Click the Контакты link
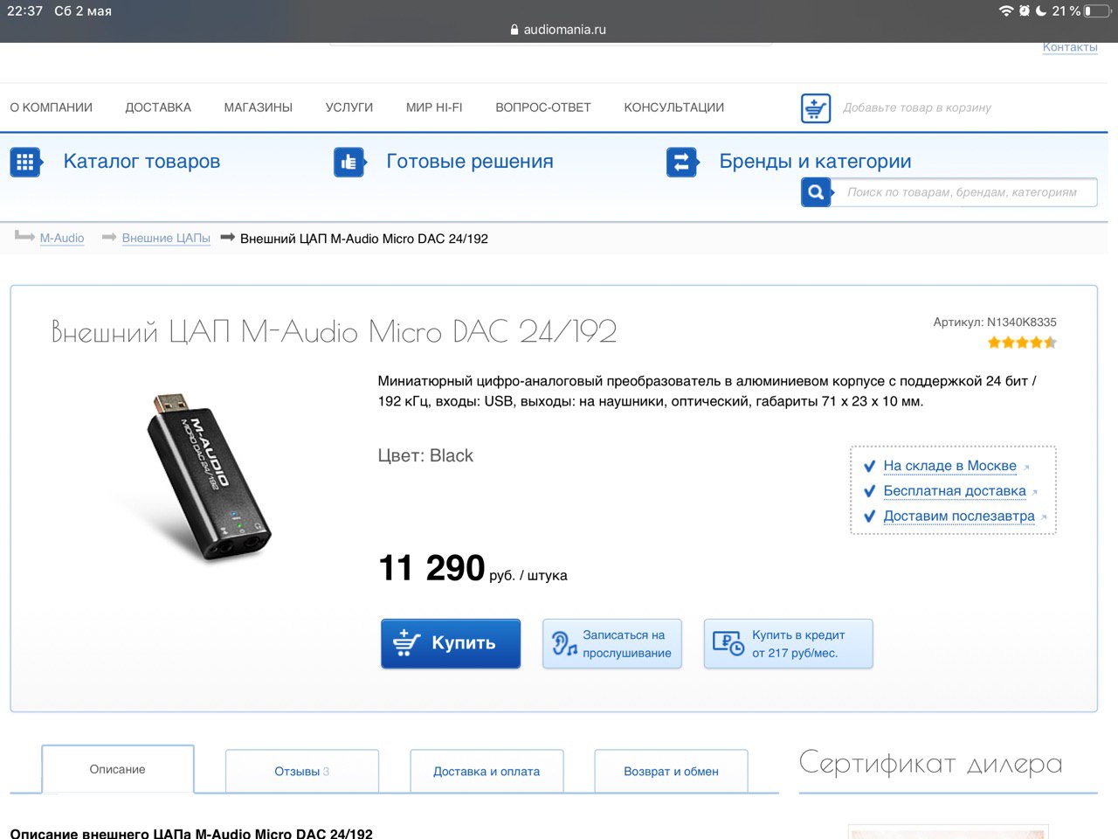 point(1070,47)
